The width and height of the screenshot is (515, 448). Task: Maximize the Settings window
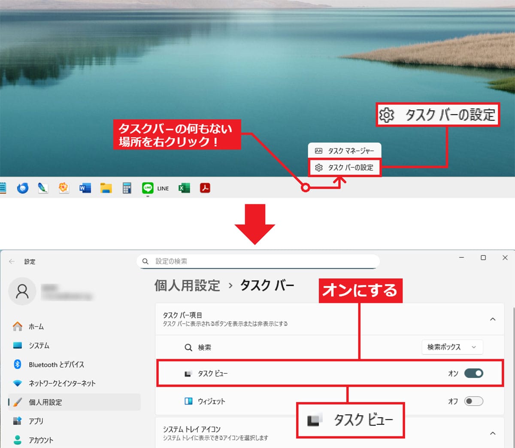(x=483, y=257)
